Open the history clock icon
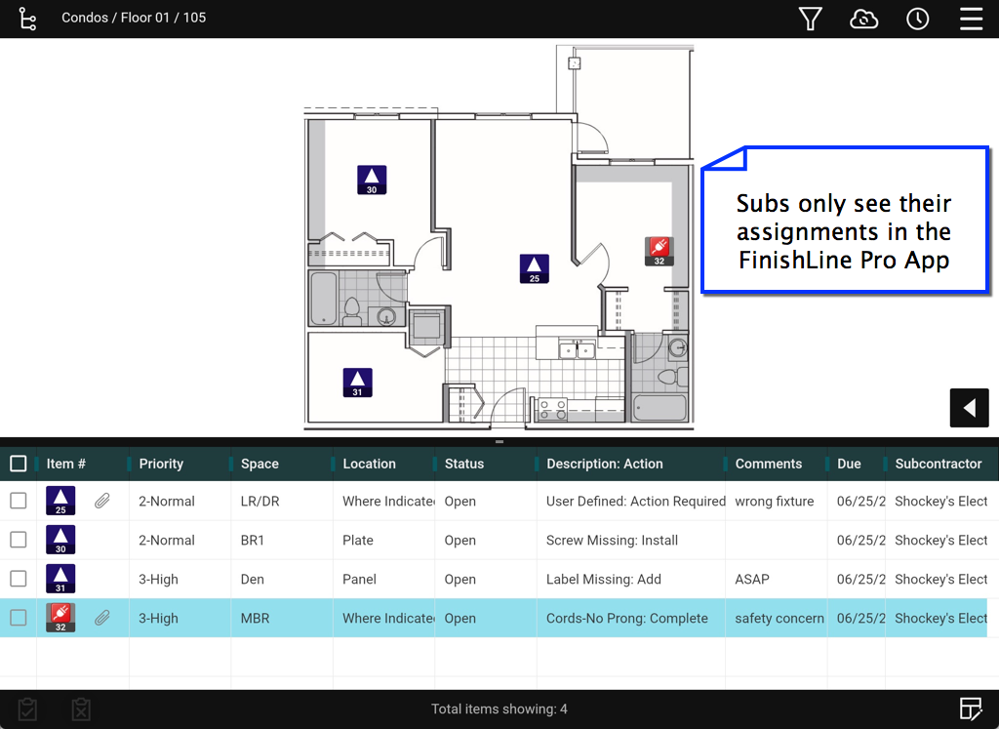This screenshot has height=729, width=999. click(917, 19)
